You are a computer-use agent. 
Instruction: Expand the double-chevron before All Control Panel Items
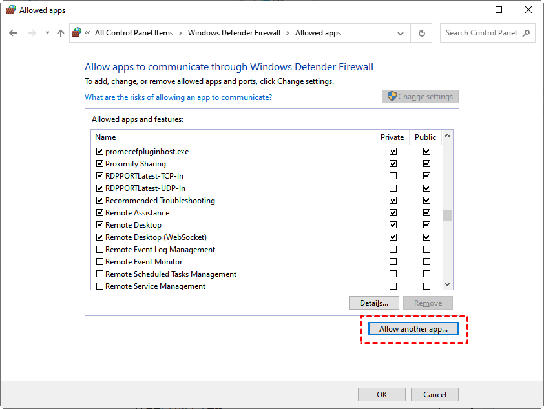coord(87,32)
